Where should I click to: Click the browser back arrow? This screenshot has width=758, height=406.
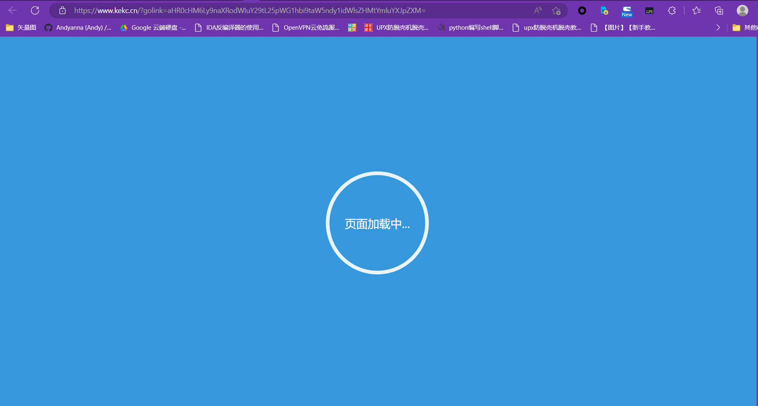[x=13, y=11]
